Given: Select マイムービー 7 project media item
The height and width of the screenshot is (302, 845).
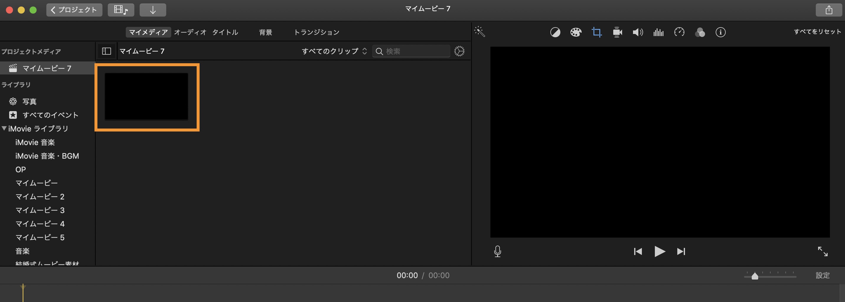Looking at the screenshot, I should [x=47, y=68].
